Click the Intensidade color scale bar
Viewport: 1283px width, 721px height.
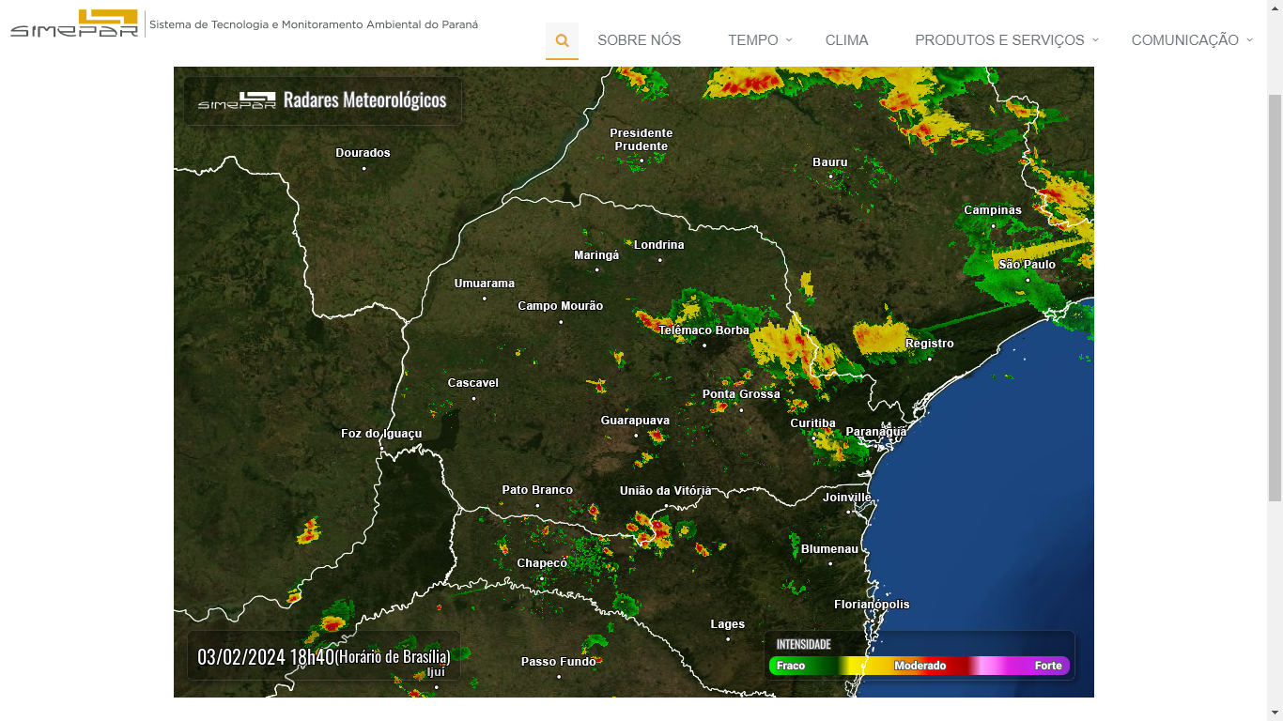(919, 666)
